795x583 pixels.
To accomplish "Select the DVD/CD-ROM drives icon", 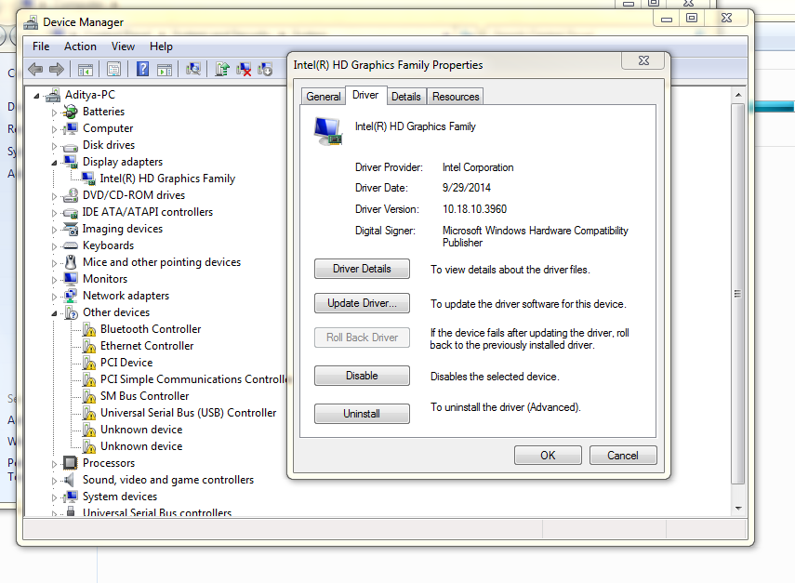I will pos(71,195).
